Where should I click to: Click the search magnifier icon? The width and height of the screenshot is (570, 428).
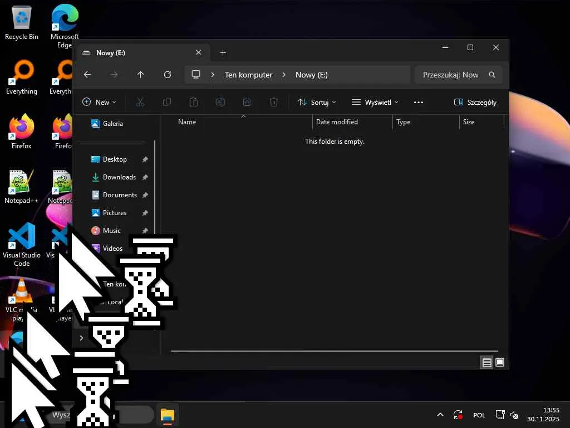[x=492, y=75]
